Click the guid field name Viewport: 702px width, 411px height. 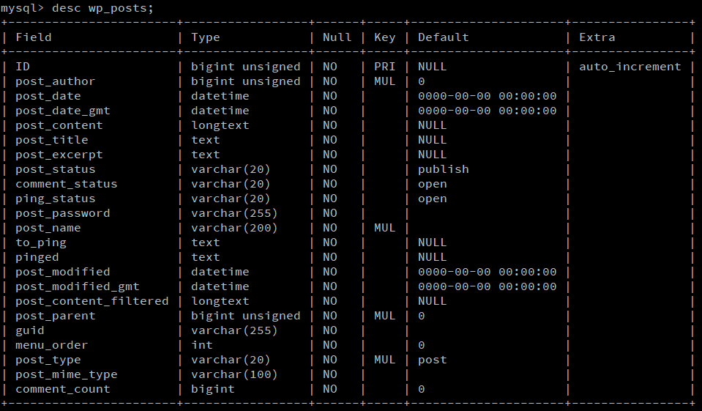(30, 330)
